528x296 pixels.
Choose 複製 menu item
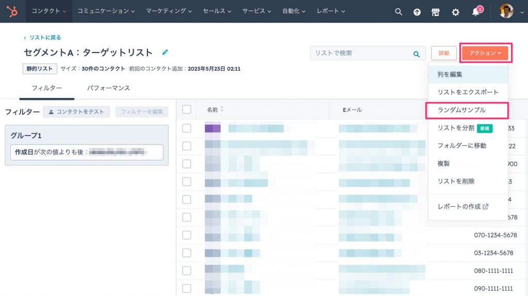pos(468,163)
